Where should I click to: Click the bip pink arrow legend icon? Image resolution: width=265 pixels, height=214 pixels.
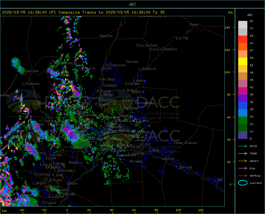point(243,168)
